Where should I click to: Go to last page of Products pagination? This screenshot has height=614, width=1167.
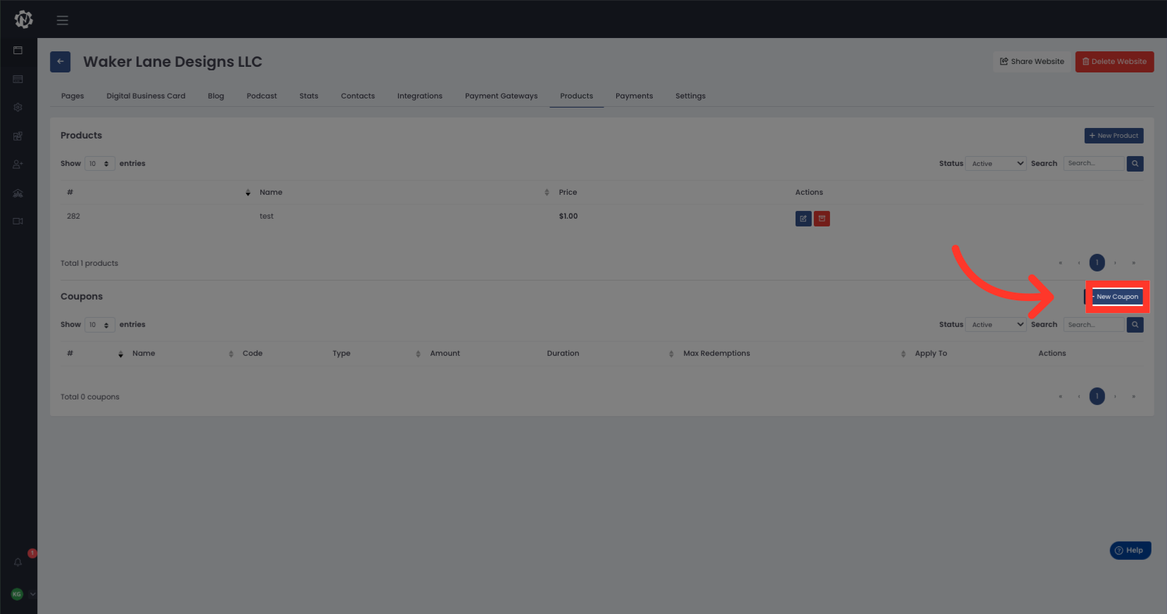(1133, 263)
